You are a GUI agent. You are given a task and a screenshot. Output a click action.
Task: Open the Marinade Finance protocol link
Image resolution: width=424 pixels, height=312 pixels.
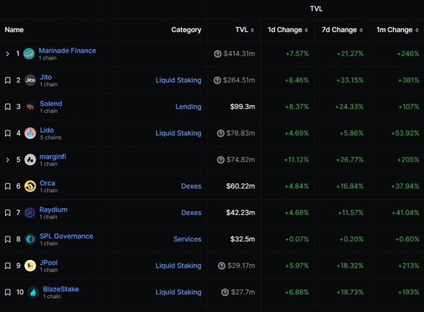pyautogui.click(x=67, y=50)
